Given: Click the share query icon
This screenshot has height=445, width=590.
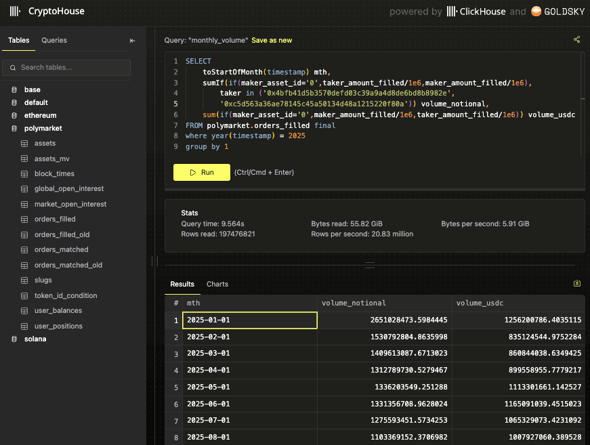Looking at the screenshot, I should (577, 40).
